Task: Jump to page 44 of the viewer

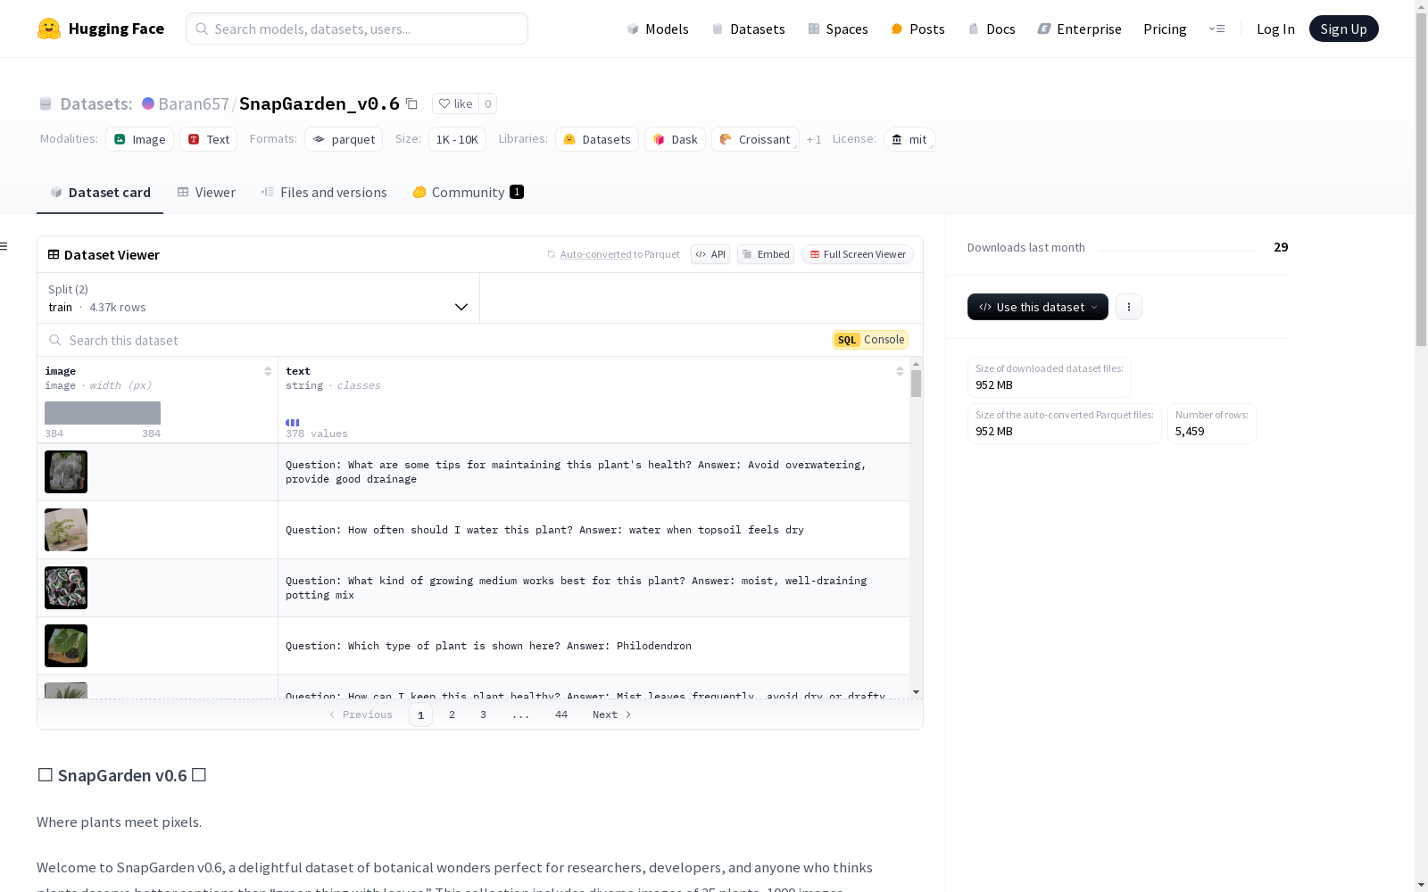Action: coord(561,714)
